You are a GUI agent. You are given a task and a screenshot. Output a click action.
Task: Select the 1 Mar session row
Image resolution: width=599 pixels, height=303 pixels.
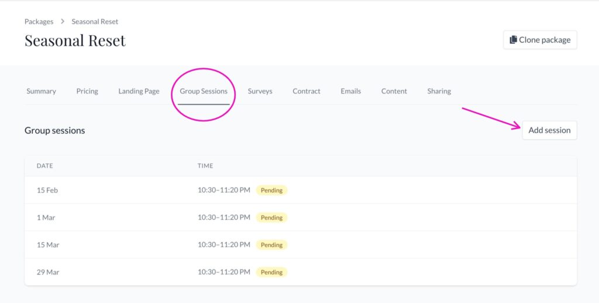[301, 217]
